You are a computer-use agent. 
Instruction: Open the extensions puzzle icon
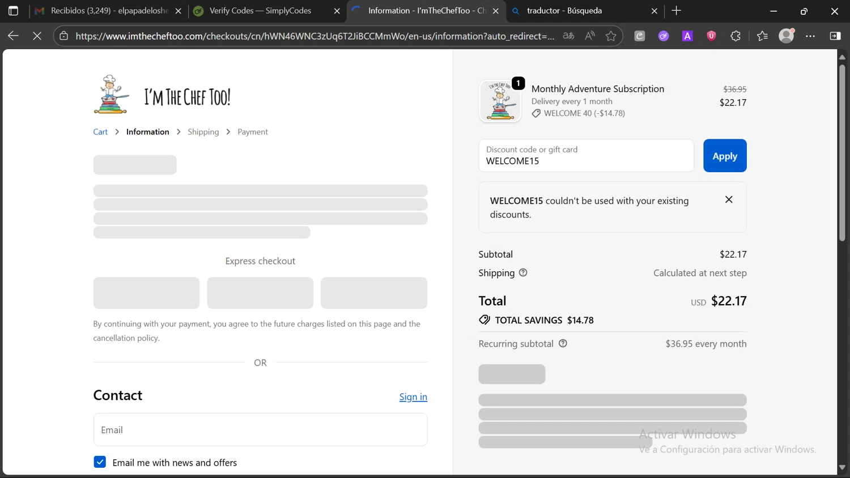[x=736, y=36]
